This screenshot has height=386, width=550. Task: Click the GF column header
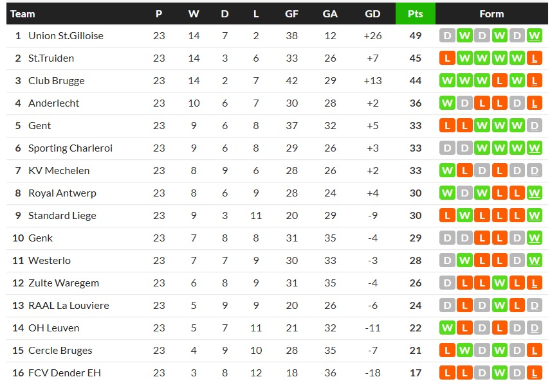(x=291, y=13)
